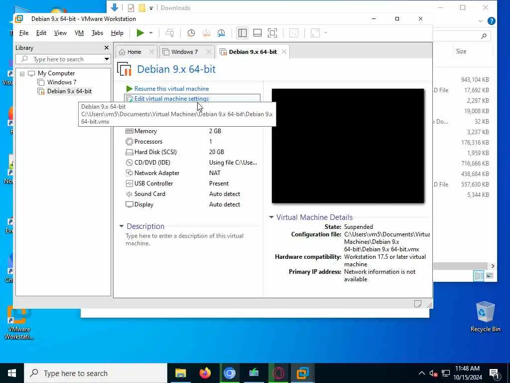Open the Recycle Bin desktop icon

485,316
